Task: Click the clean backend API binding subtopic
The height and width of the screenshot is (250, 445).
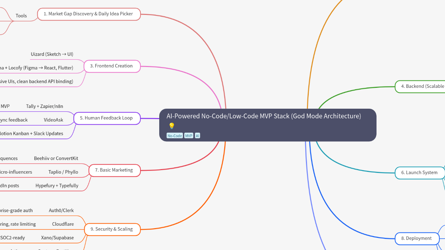Action: [x=36, y=81]
